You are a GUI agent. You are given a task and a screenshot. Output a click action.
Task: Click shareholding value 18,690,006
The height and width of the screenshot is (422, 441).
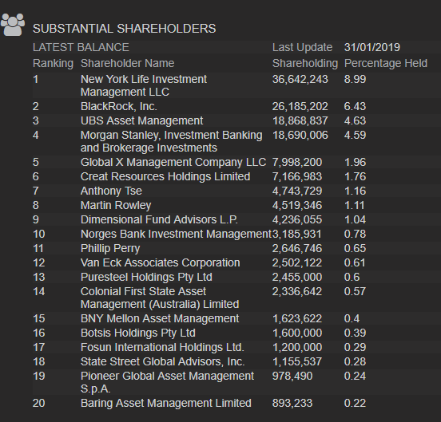coord(300,136)
